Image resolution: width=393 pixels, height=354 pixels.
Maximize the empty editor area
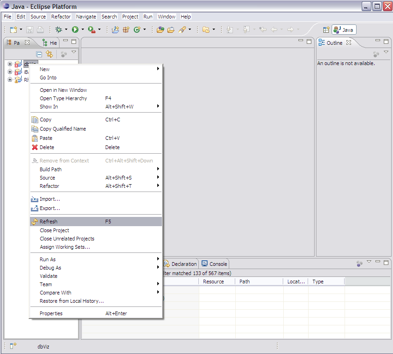pos(309,42)
